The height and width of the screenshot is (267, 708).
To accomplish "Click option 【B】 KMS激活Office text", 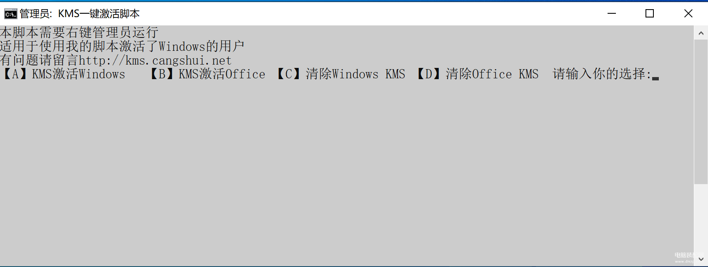I will [207, 74].
